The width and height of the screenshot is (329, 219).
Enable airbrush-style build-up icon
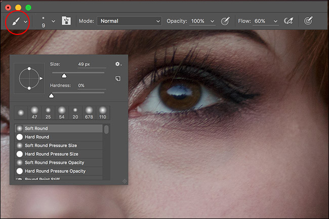[x=289, y=21]
